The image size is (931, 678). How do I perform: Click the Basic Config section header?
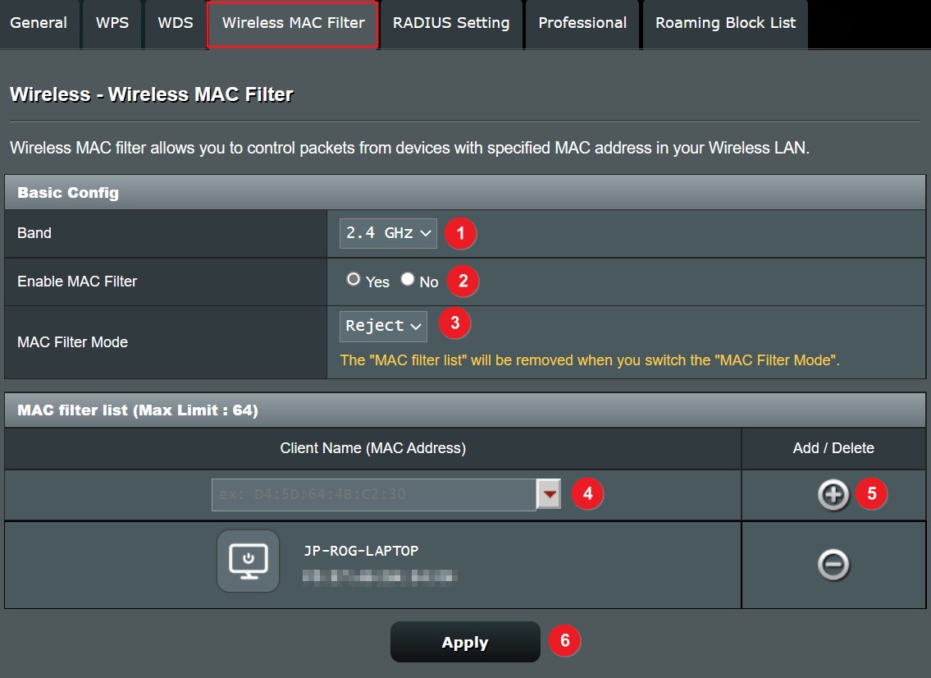(x=465, y=193)
